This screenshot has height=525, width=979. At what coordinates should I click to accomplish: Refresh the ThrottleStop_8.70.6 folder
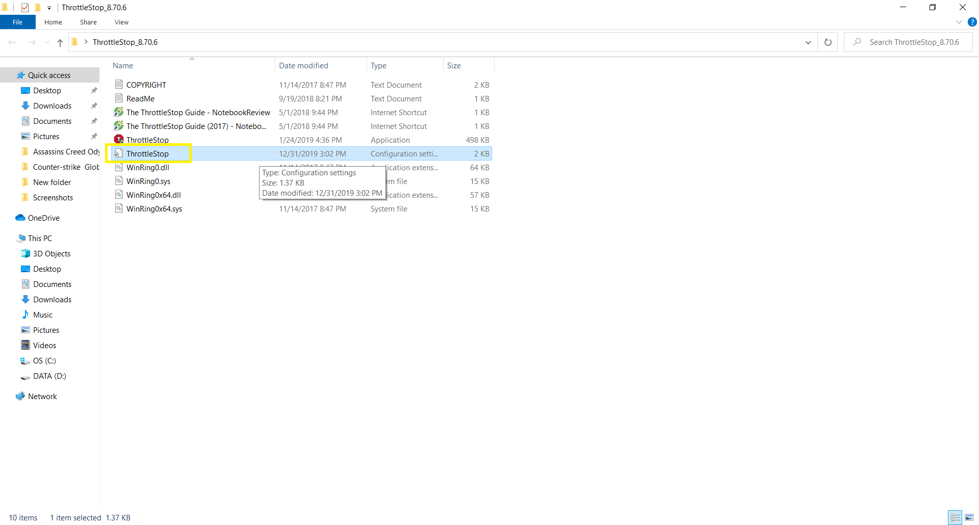(828, 42)
